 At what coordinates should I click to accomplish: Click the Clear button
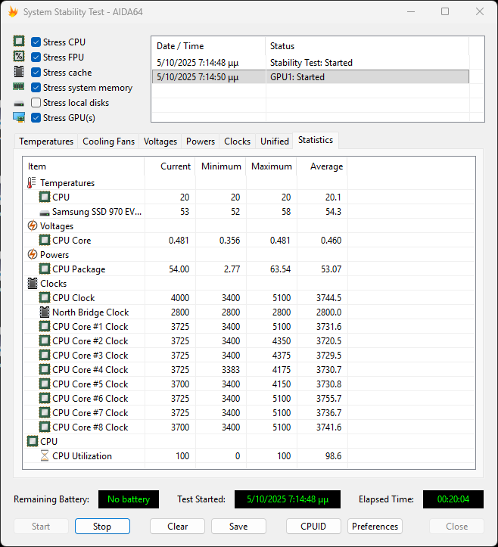coord(177,526)
